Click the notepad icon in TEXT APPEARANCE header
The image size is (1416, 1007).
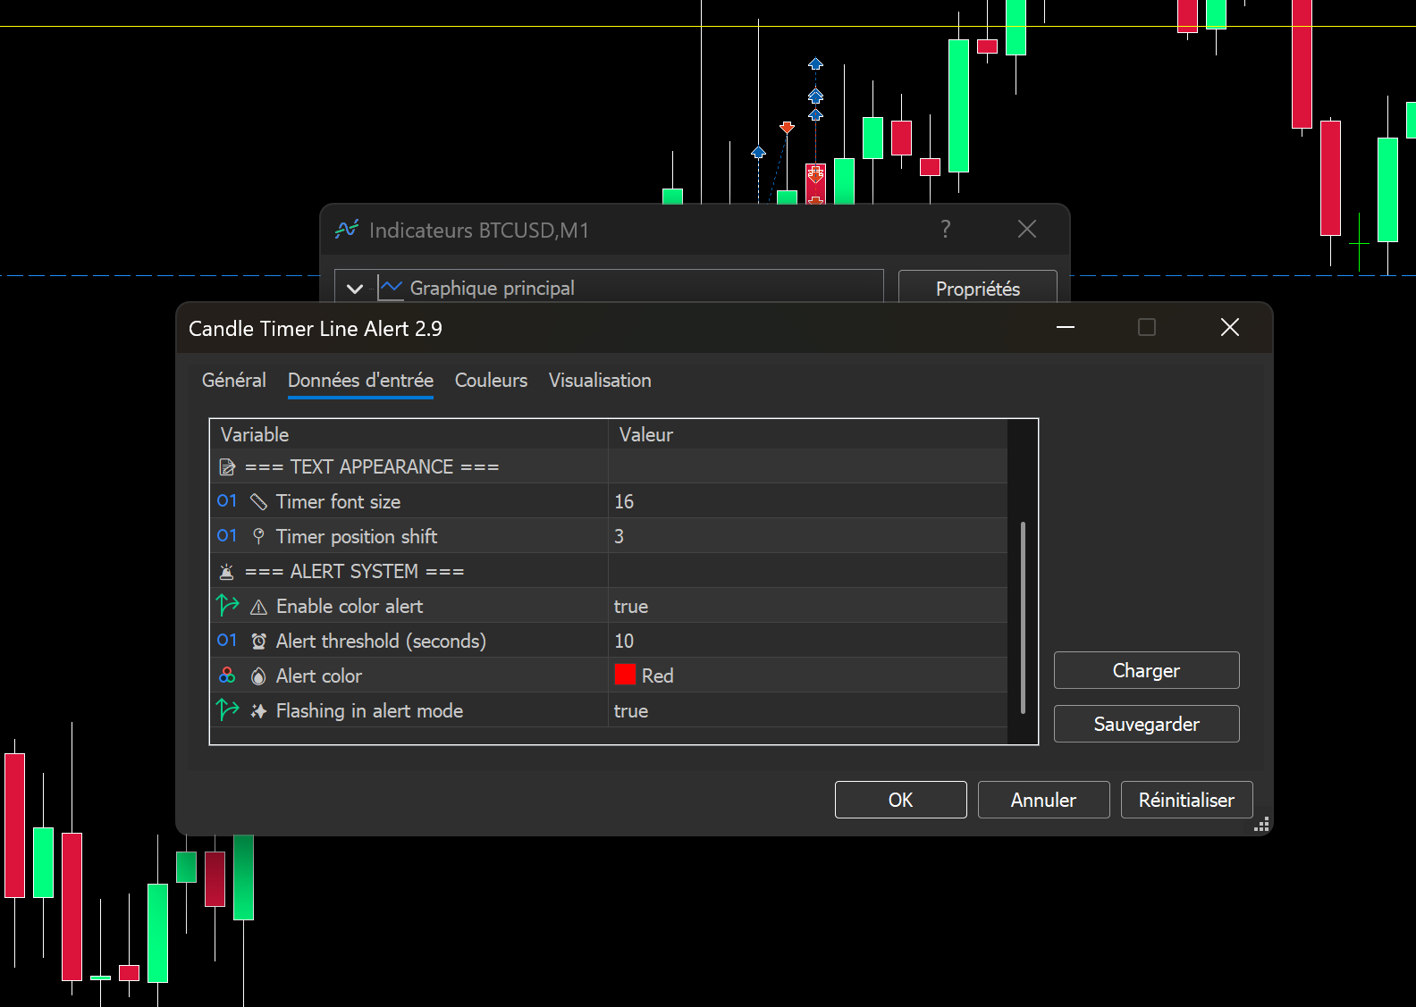(227, 467)
